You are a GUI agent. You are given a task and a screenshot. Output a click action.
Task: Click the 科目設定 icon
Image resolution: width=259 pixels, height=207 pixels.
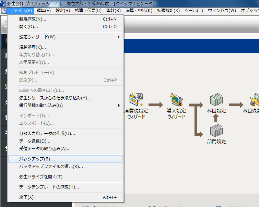coord(216,100)
